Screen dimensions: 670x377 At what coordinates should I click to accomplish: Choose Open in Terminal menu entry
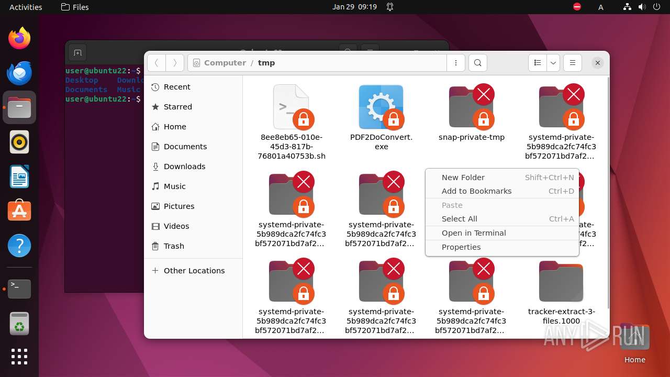point(502,233)
